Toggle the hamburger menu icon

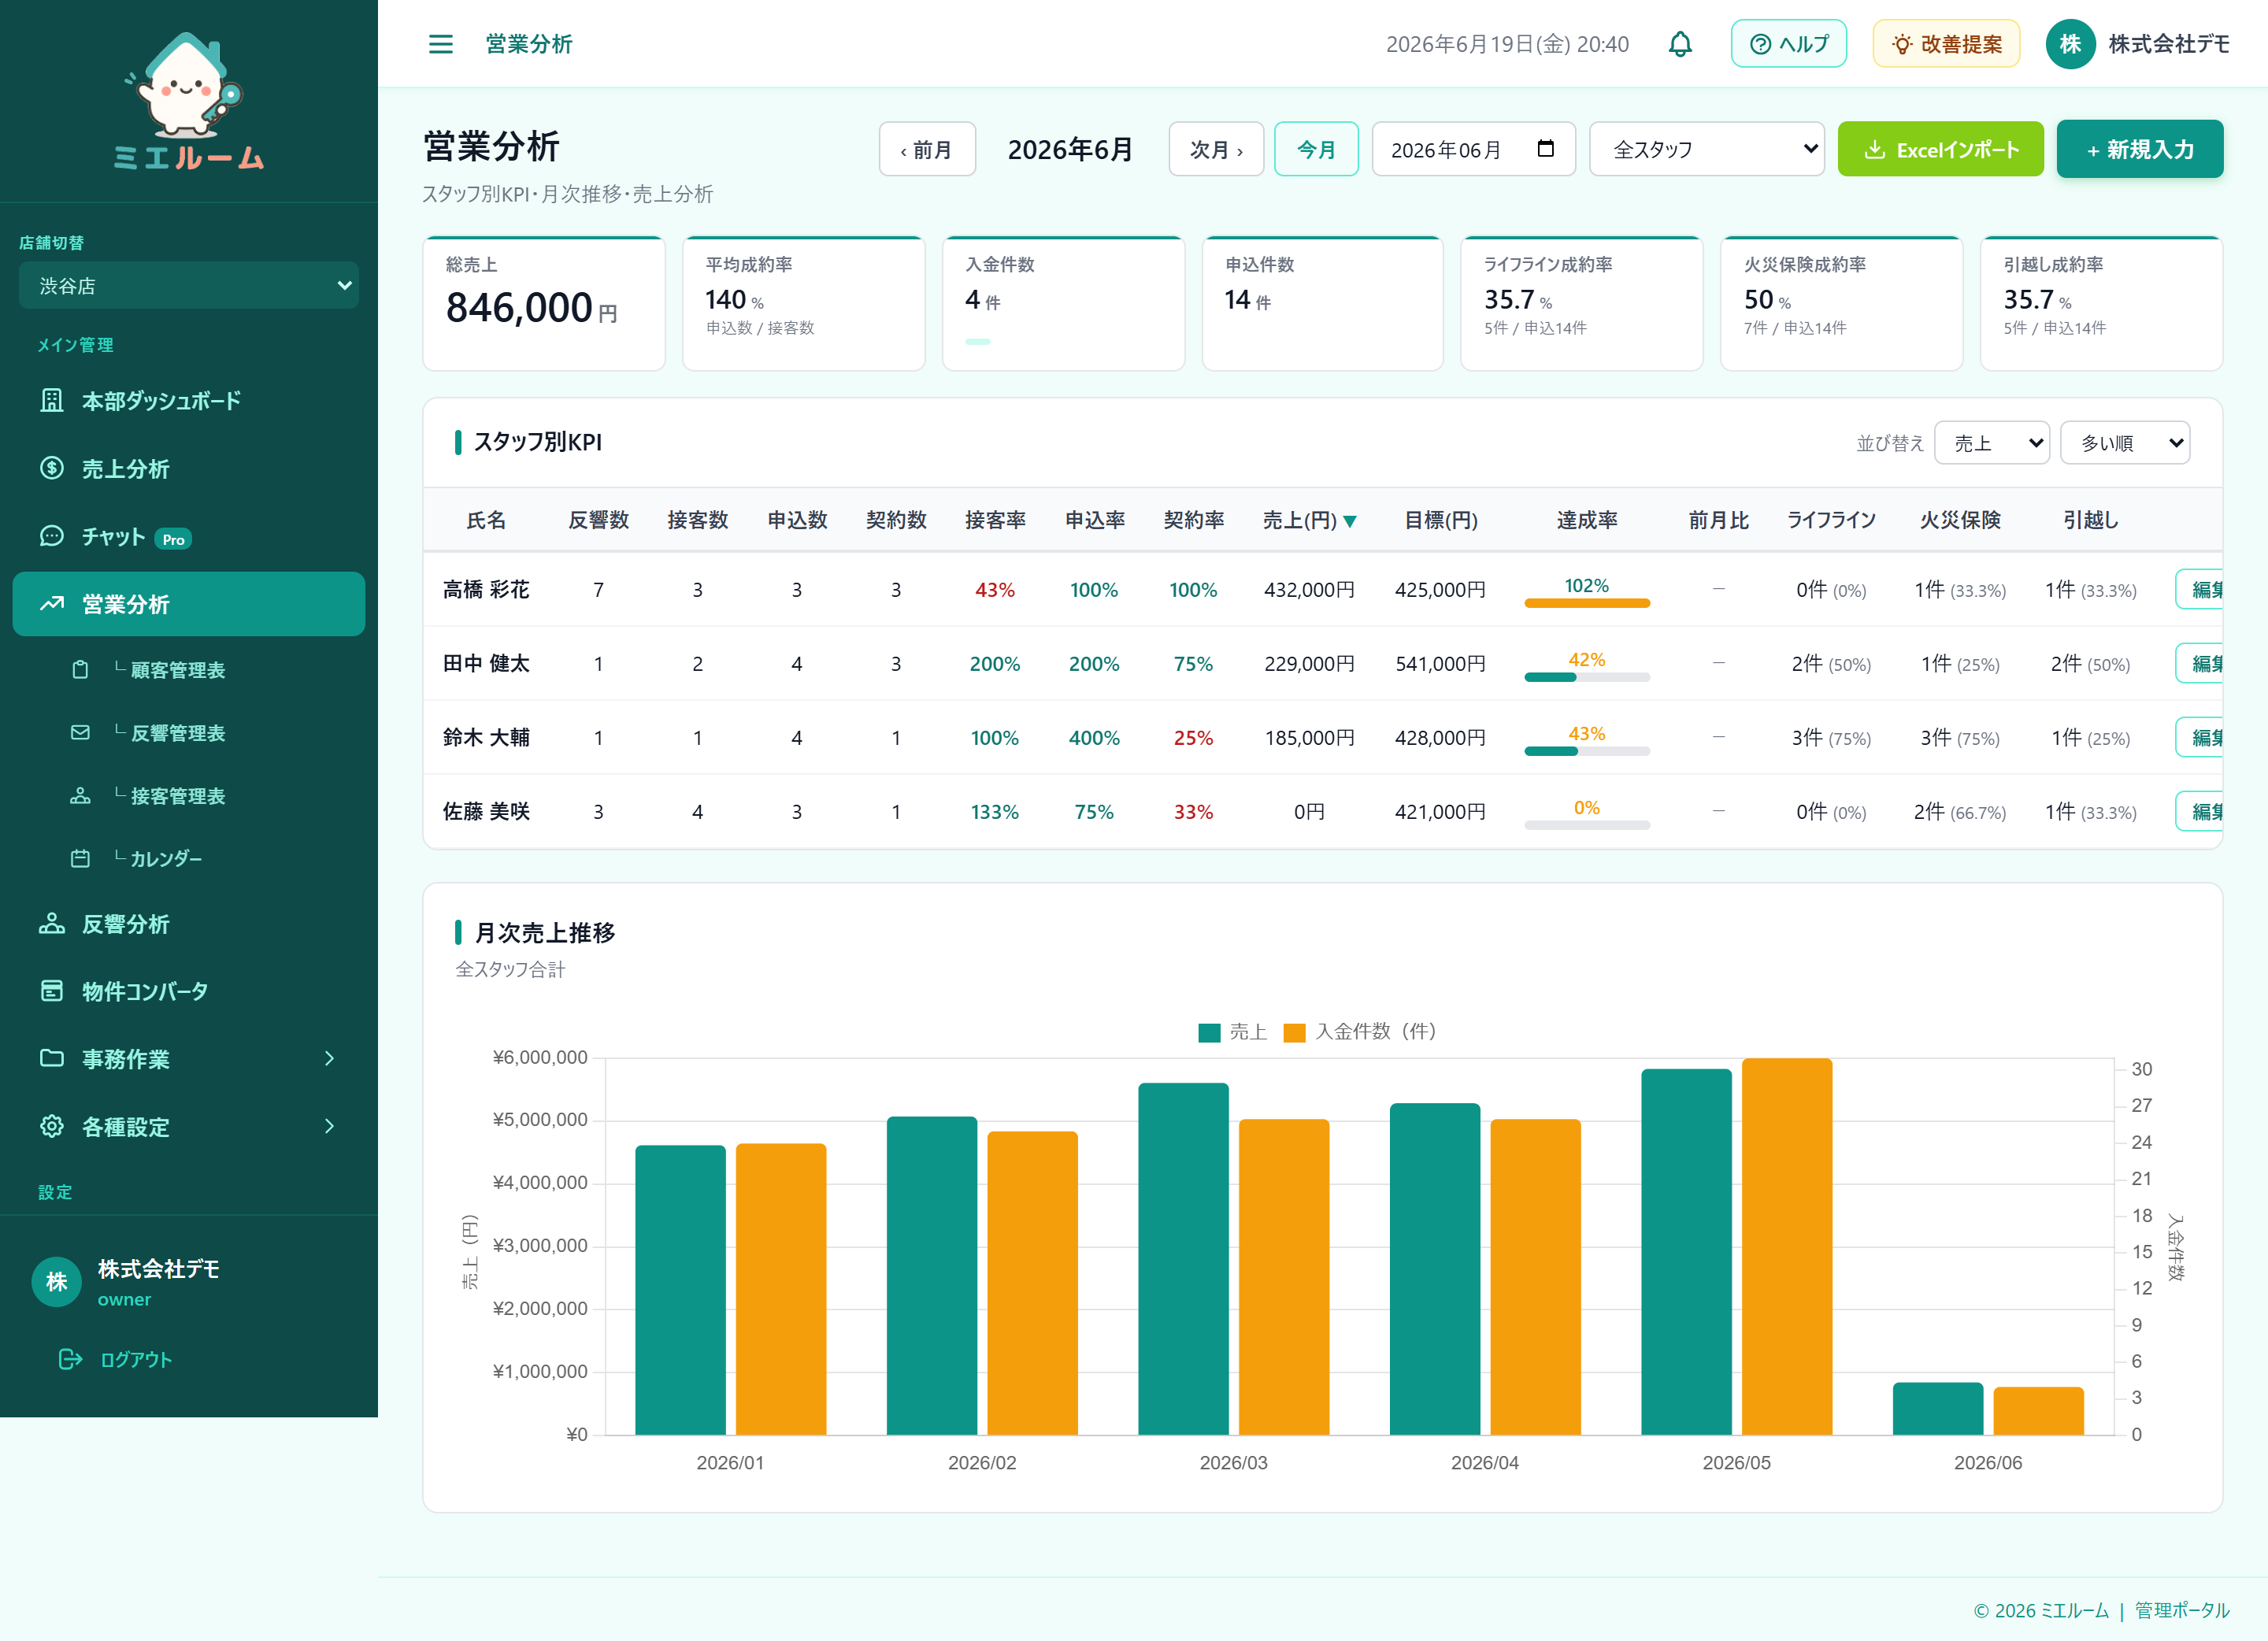click(x=440, y=44)
